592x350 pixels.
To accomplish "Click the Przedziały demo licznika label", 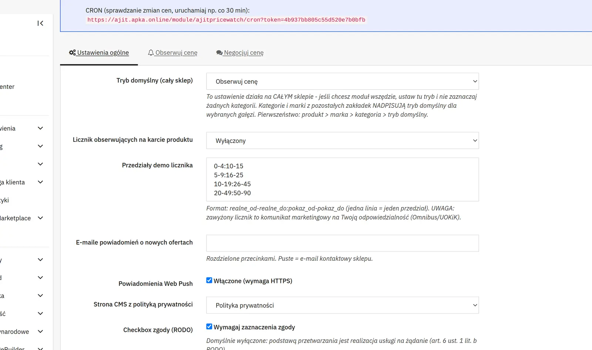I will pyautogui.click(x=157, y=165).
